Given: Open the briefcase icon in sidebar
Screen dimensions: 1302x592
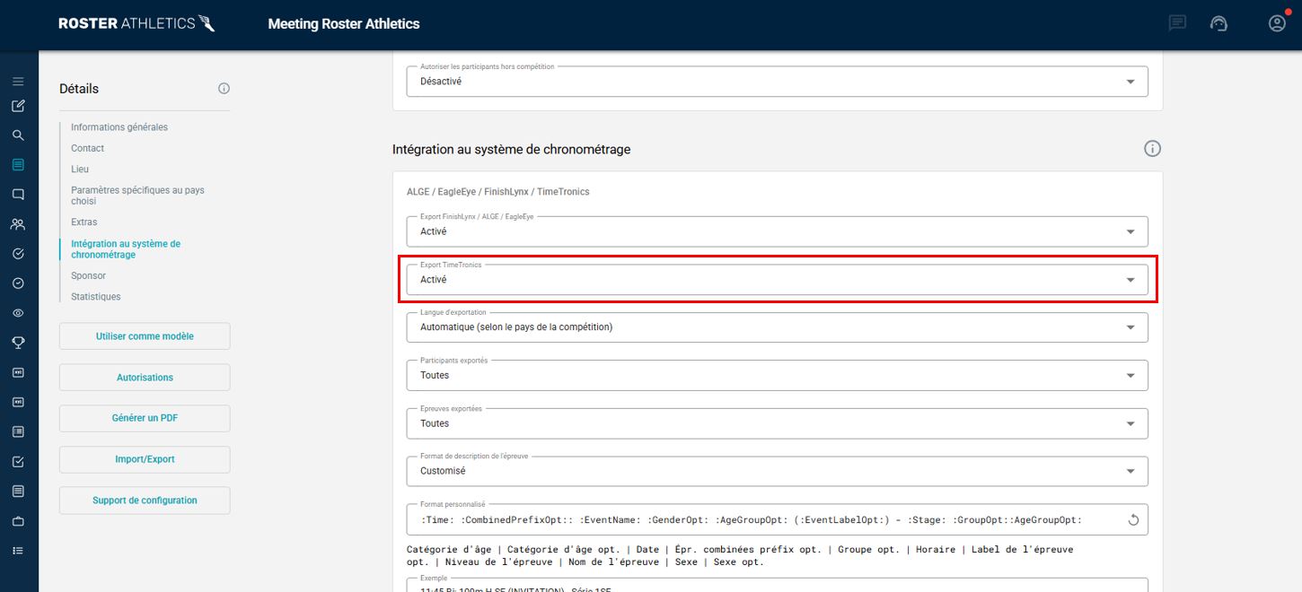Looking at the screenshot, I should (x=18, y=521).
